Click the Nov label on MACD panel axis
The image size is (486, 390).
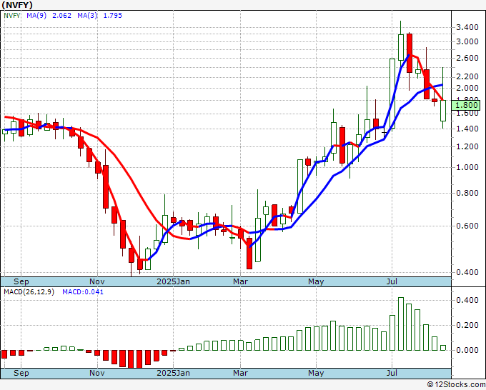point(97,373)
